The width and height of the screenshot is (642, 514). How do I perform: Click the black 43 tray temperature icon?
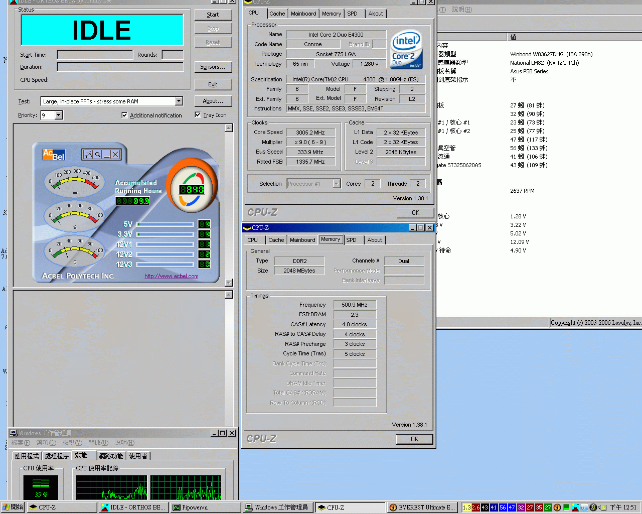point(485,507)
